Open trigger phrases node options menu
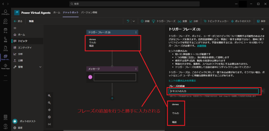 point(136,32)
